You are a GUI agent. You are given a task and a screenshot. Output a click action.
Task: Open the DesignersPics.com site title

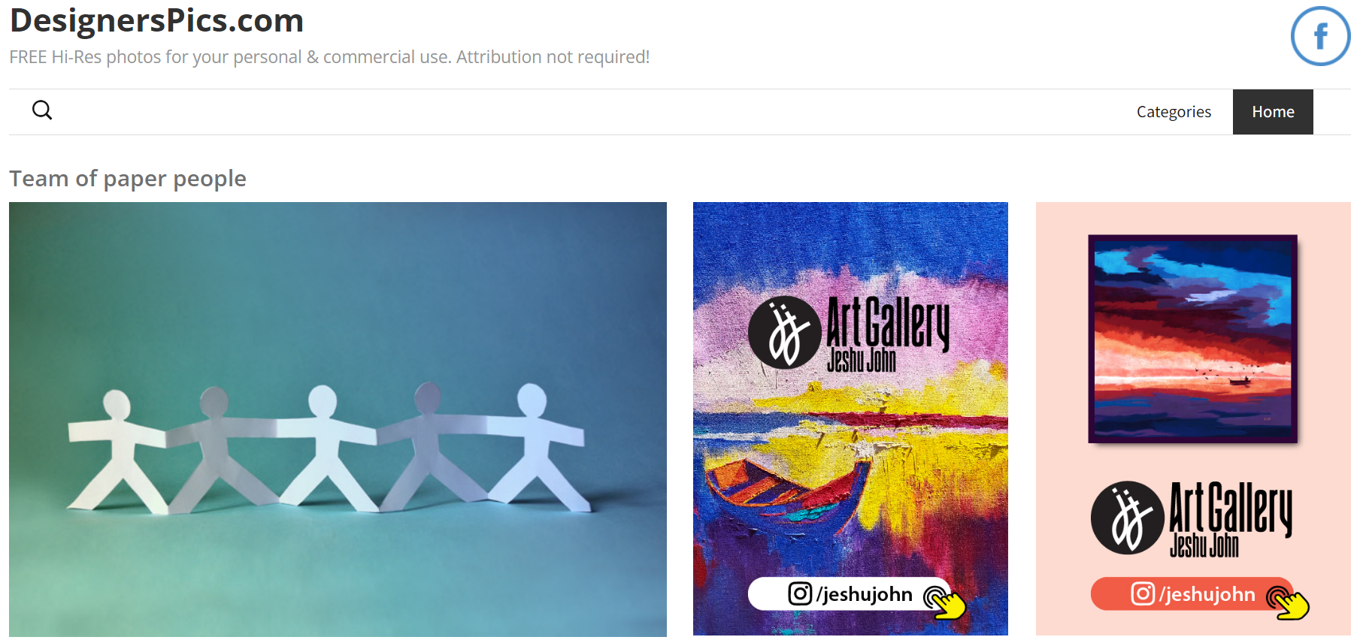pos(156,20)
